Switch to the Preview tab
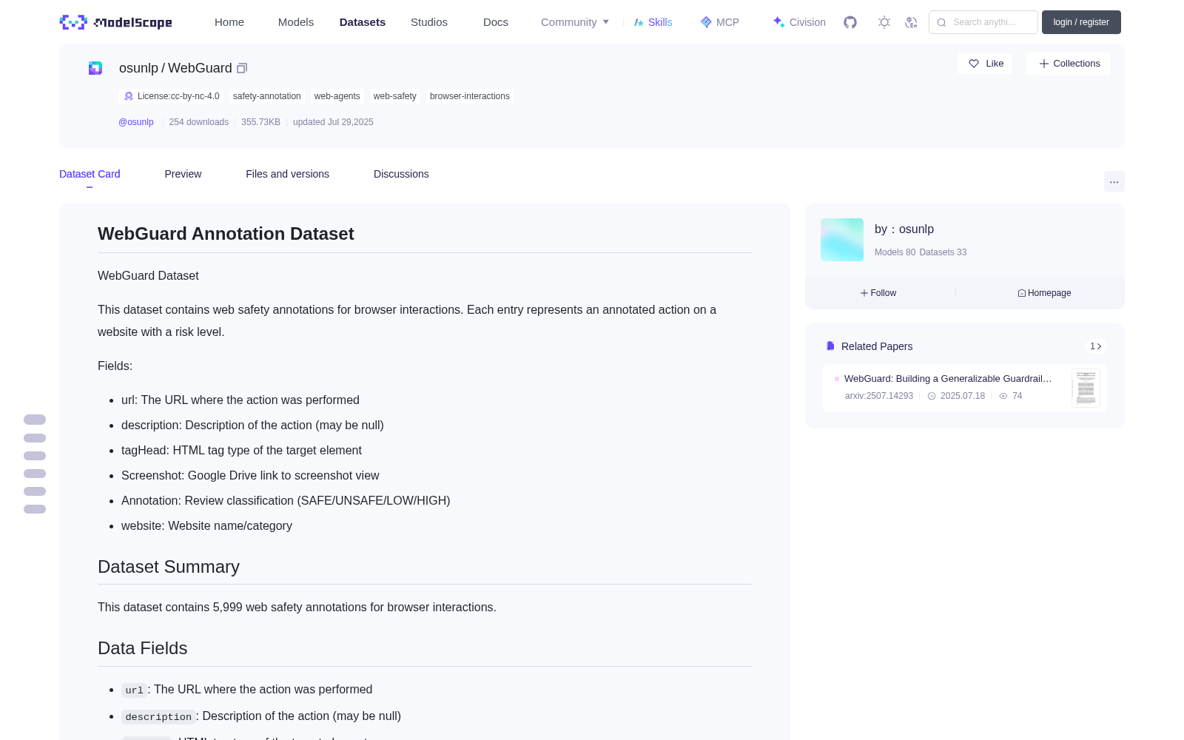 [x=183, y=174]
